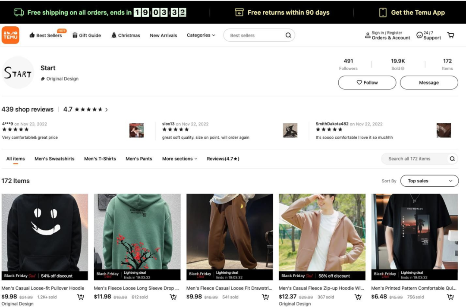Viewport: 466px width, 307px height.
Task: Expand the Categories dropdown
Action: point(201,35)
